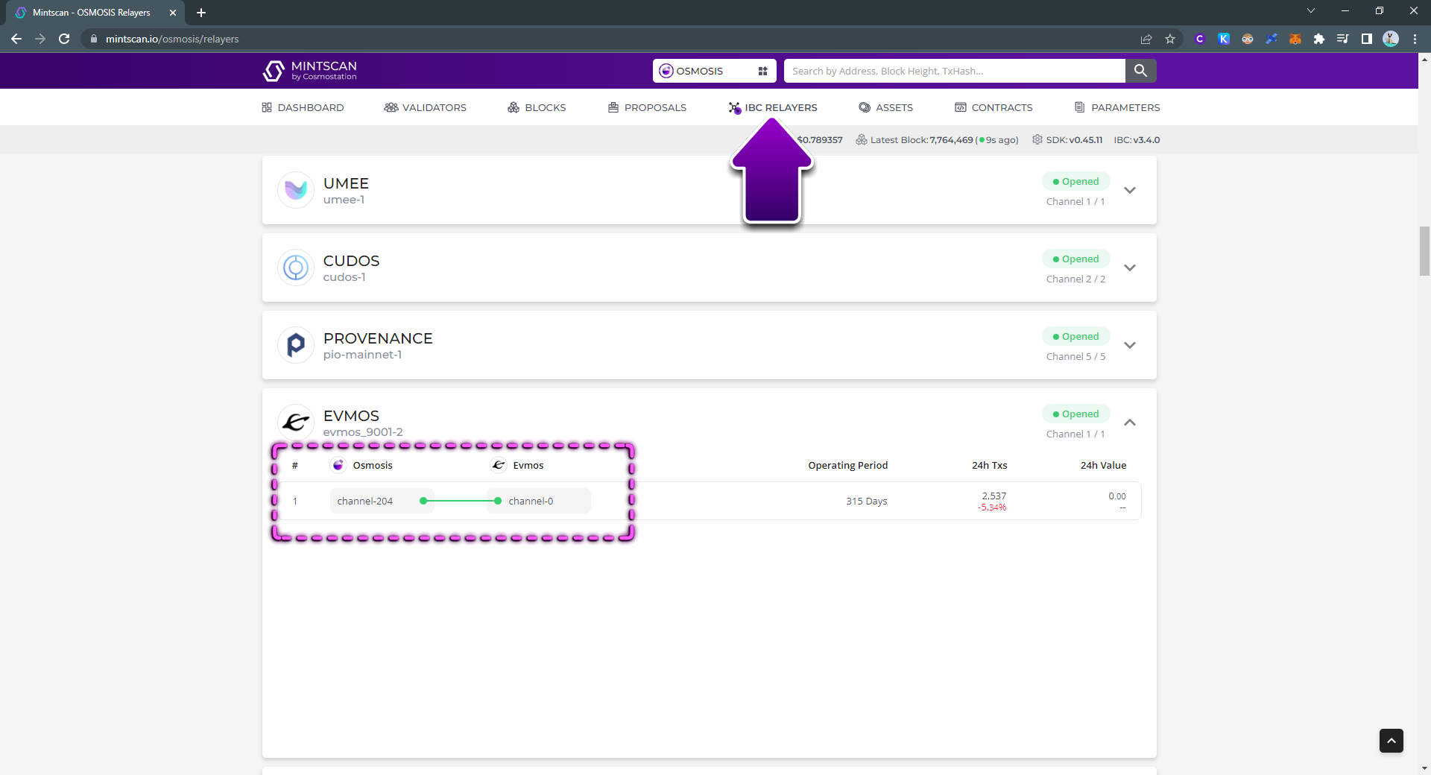Open the media control icon
The image size is (1431, 775).
point(1343,39)
